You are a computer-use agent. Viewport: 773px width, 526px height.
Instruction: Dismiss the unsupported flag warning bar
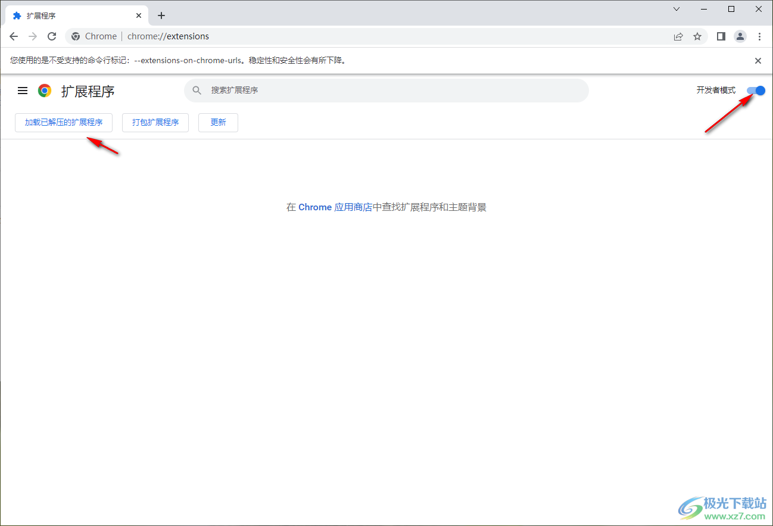coord(758,61)
